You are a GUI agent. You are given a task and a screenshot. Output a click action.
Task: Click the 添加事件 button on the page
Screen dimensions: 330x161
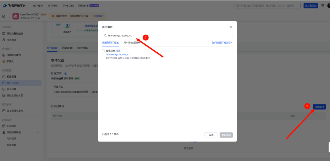click(319, 107)
